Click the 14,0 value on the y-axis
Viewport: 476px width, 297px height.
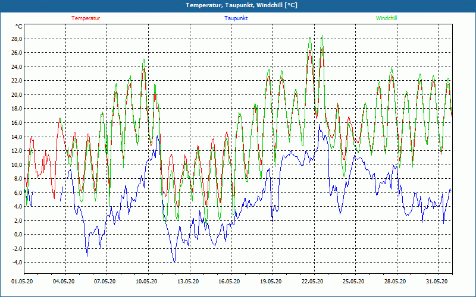pos(17,137)
